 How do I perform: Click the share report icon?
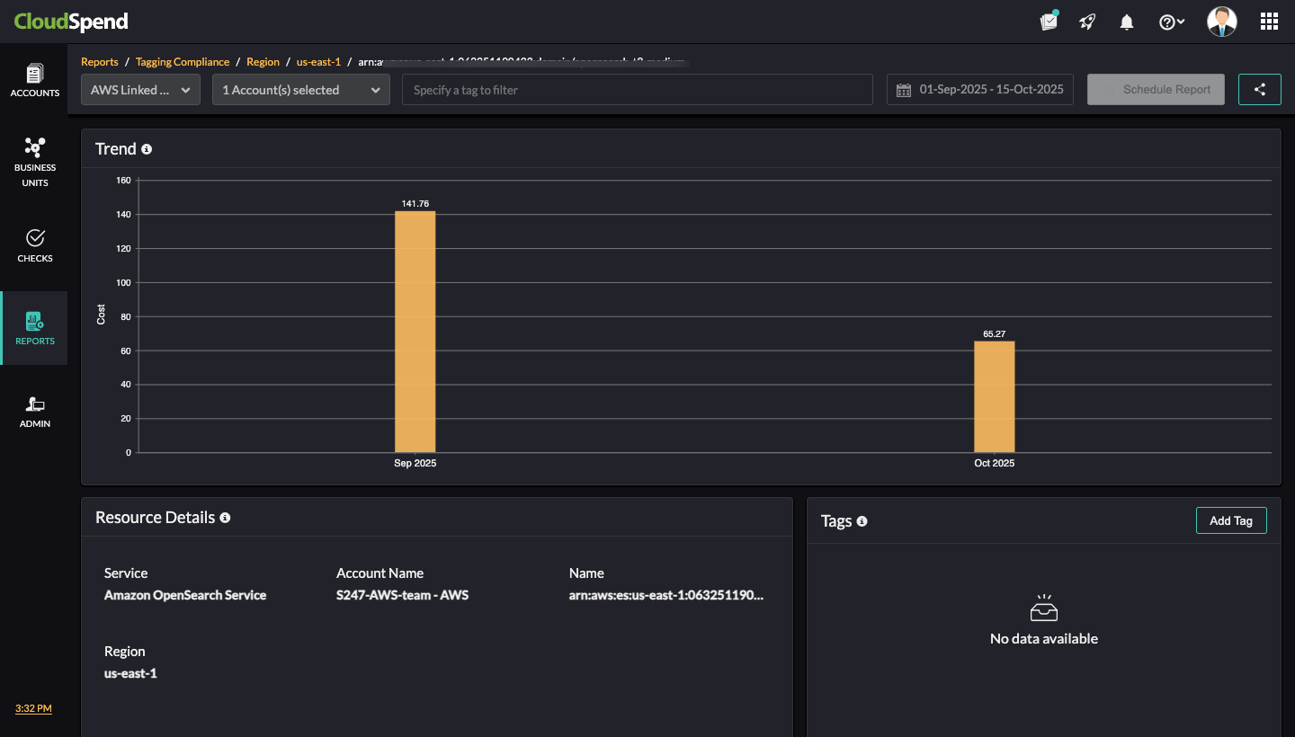(1259, 89)
